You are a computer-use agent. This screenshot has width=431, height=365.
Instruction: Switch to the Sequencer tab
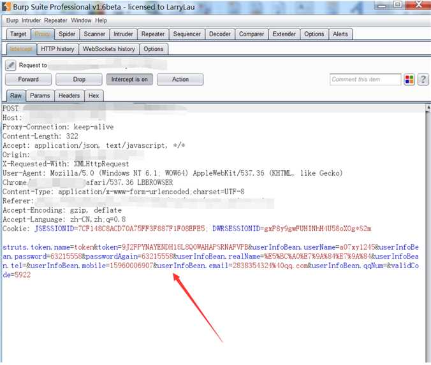pos(187,34)
